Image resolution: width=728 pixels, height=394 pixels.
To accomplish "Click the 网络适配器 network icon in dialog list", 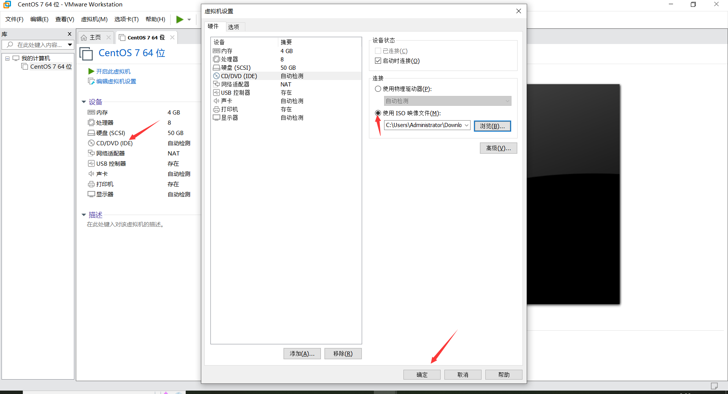I will click(x=217, y=84).
